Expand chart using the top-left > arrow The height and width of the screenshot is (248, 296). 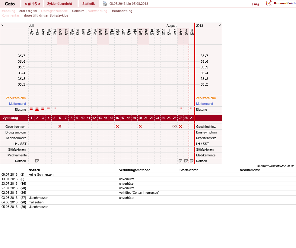point(2,25)
